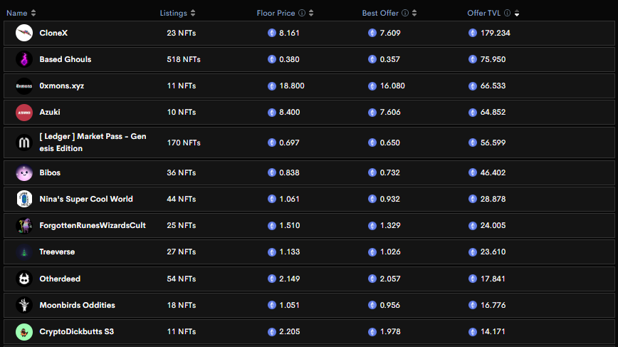Click ETH icon beside Bibos offer TVL 46.402
The width and height of the screenshot is (618, 347).
click(x=473, y=172)
